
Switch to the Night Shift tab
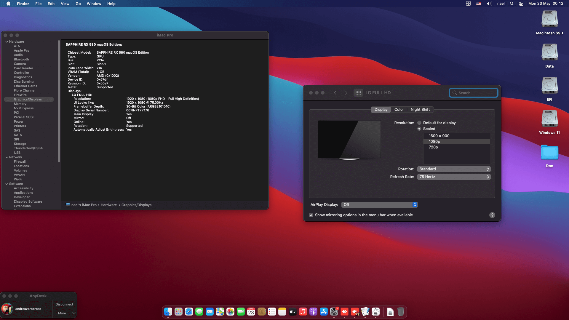pyautogui.click(x=420, y=109)
